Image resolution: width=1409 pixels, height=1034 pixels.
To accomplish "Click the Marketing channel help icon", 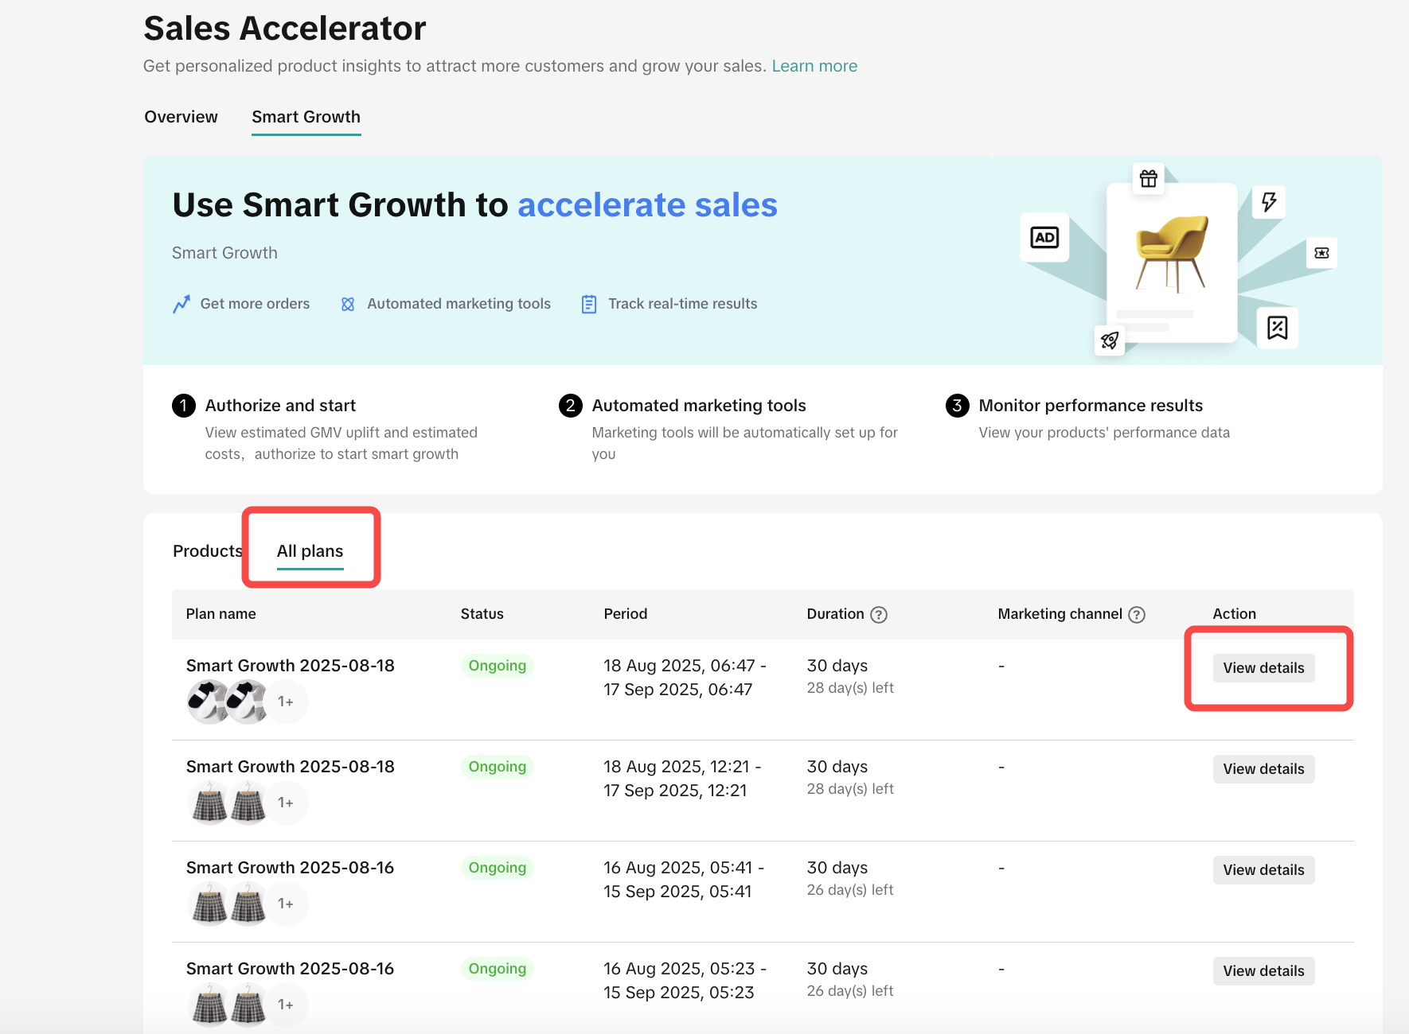I will coord(1137,615).
